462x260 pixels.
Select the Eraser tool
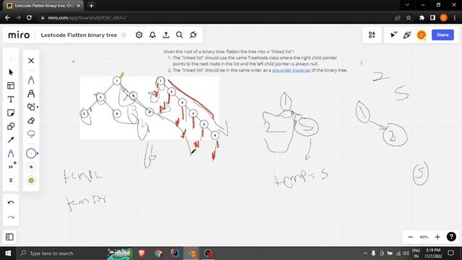[31, 121]
